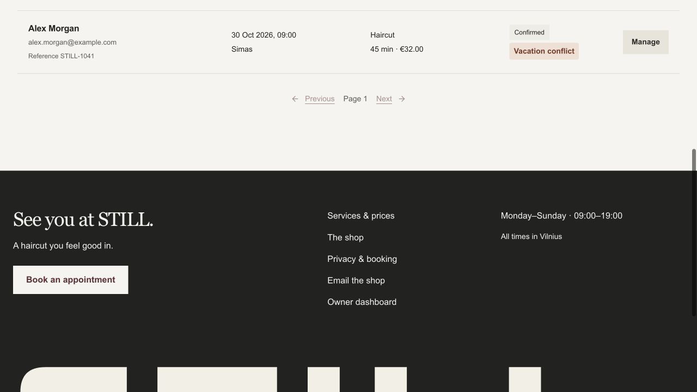Screen dimensions: 697x392
Task: Click the Confirmed status badge
Action: pos(529,32)
